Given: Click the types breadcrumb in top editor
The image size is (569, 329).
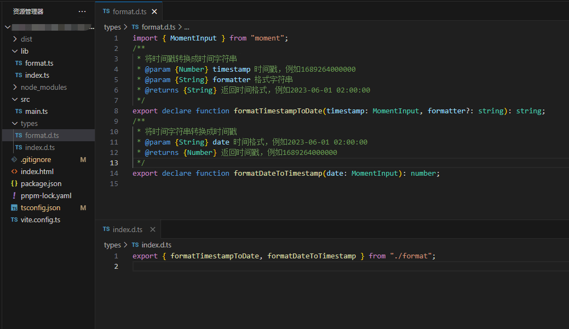Looking at the screenshot, I should [x=112, y=27].
